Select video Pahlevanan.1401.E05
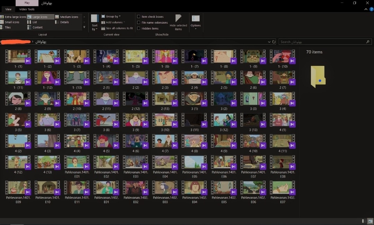 (194, 167)
